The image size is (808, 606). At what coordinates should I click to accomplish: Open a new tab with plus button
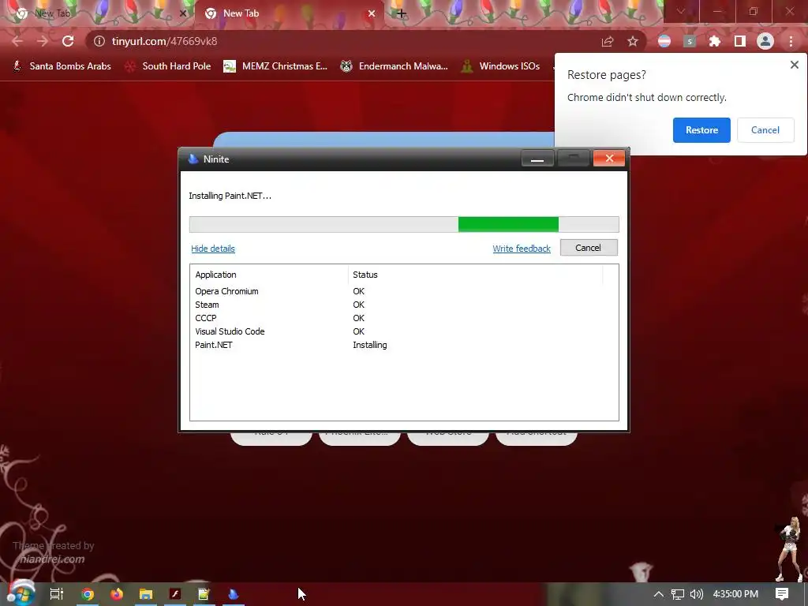coord(402,13)
